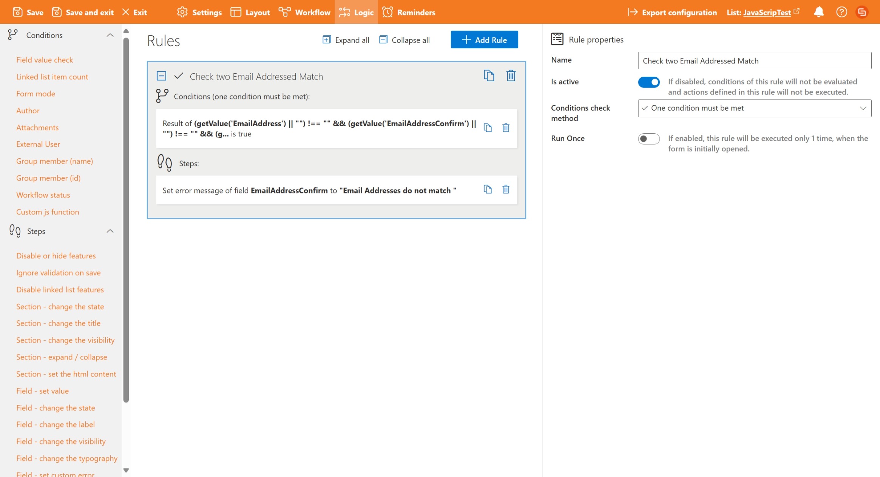Open the Conditions check method dropdown
Image resolution: width=880 pixels, height=477 pixels.
pos(754,108)
